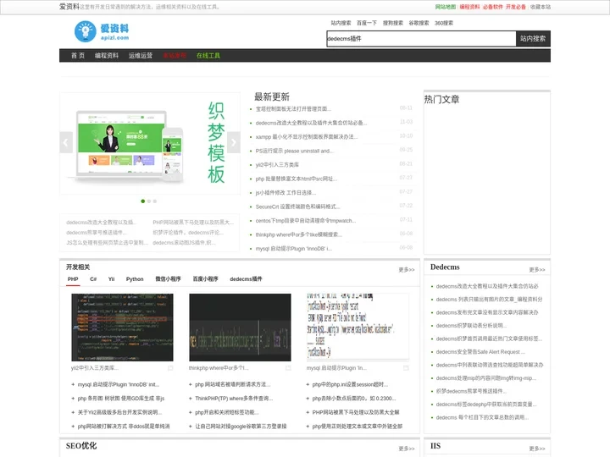Open SecureCrt 设置终端颜色和编码格式 article
The height and width of the screenshot is (457, 610).
coord(297,206)
